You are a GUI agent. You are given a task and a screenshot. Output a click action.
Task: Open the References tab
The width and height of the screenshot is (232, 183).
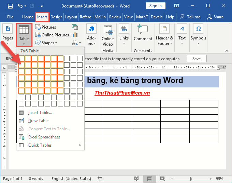pos(86,17)
